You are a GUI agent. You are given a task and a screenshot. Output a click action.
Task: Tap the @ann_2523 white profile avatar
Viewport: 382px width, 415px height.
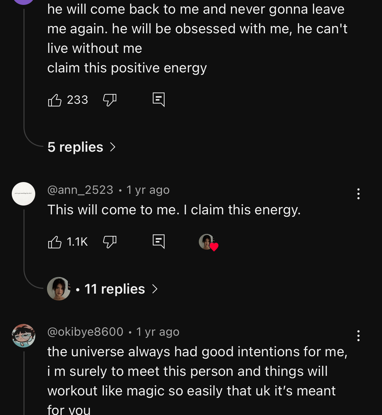24,194
